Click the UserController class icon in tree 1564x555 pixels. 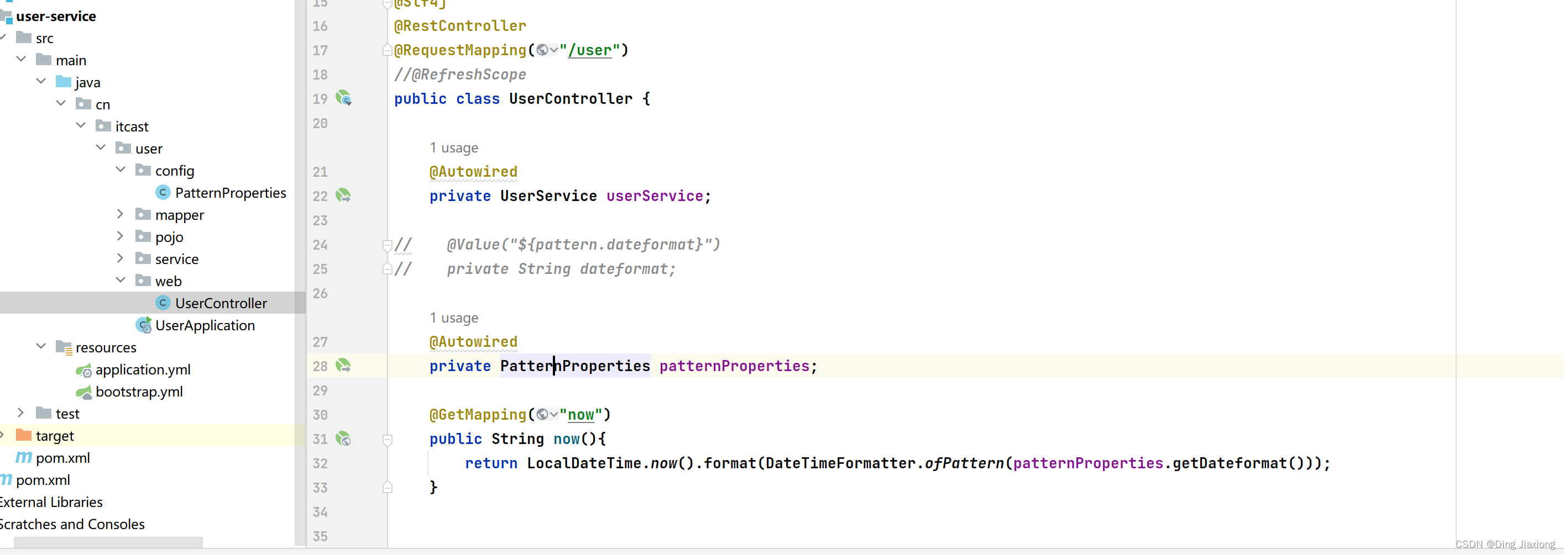(x=163, y=303)
